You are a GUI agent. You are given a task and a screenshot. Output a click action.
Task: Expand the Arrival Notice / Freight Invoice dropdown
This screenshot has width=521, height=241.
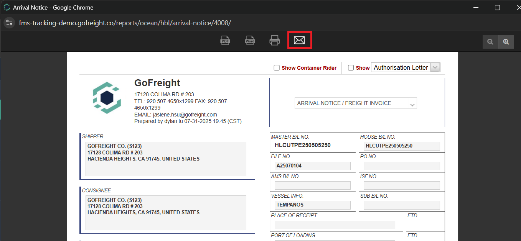[412, 103]
